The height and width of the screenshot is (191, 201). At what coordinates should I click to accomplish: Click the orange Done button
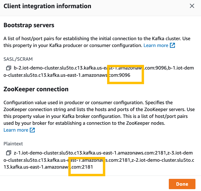pos(182,184)
